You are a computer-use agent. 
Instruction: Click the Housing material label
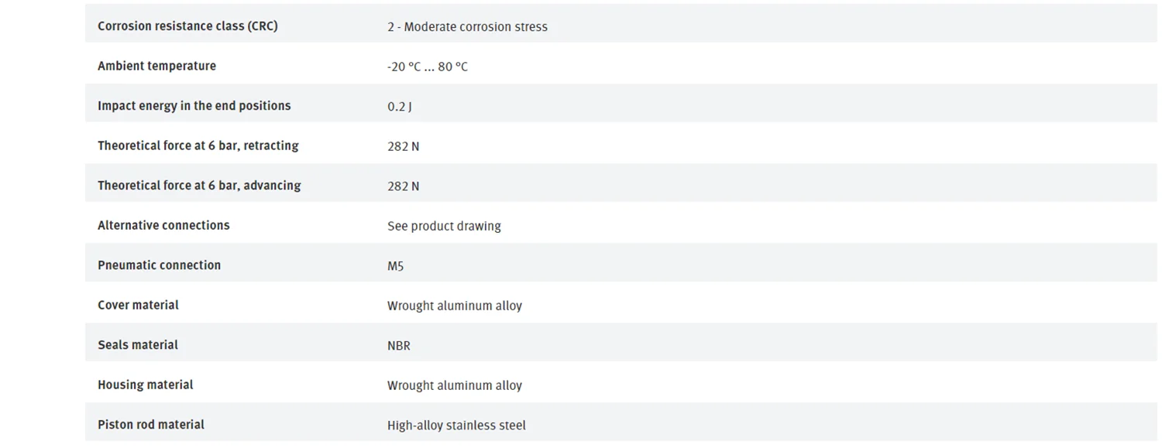[x=145, y=385]
